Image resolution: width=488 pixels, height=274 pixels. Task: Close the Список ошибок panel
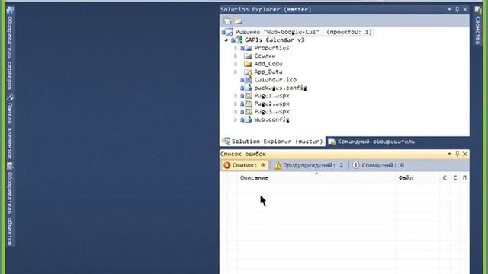coord(464,154)
